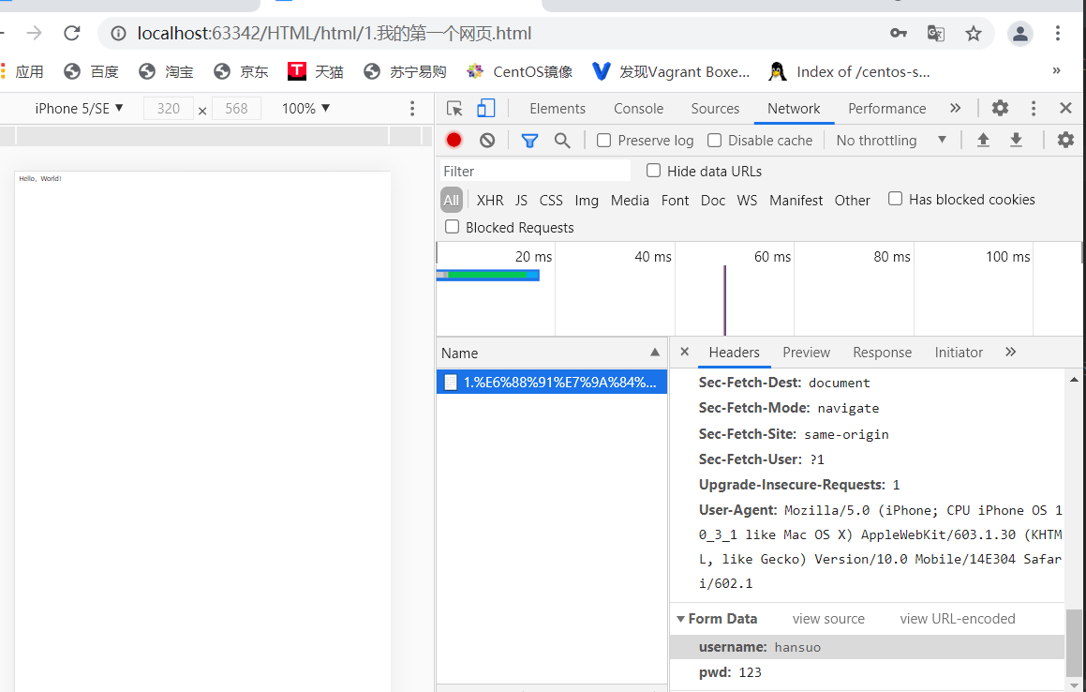
Task: Check Has blocked cookies
Action: [x=895, y=199]
